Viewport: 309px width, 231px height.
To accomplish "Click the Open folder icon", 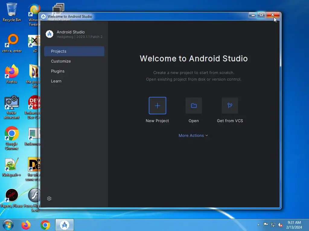I will (194, 106).
